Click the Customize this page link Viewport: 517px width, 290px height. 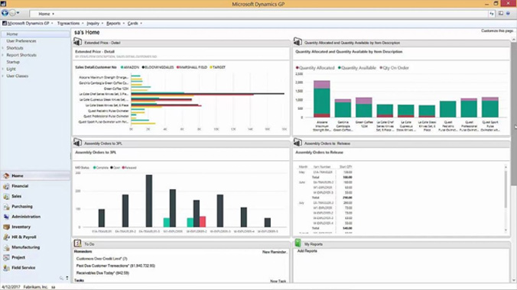click(497, 31)
